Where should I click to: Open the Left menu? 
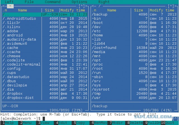click(9, 2)
